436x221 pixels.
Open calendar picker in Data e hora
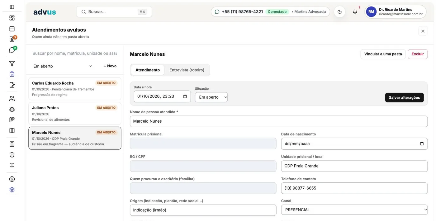coord(185,96)
